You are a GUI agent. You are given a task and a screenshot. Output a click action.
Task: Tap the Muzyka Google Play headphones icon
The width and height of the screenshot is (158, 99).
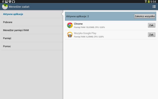[70, 35]
